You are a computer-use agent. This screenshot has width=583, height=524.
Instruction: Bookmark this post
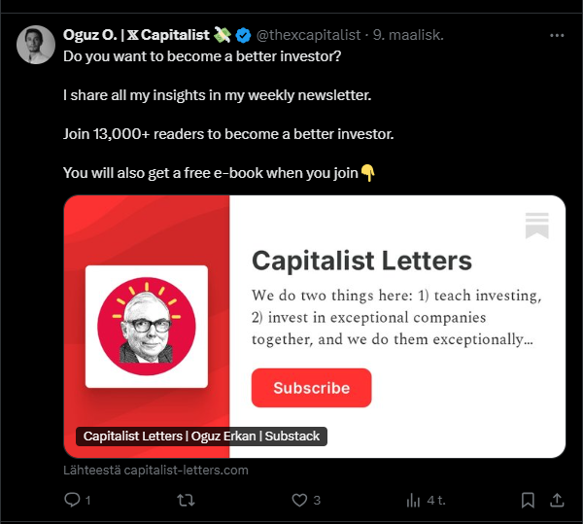pos(528,501)
